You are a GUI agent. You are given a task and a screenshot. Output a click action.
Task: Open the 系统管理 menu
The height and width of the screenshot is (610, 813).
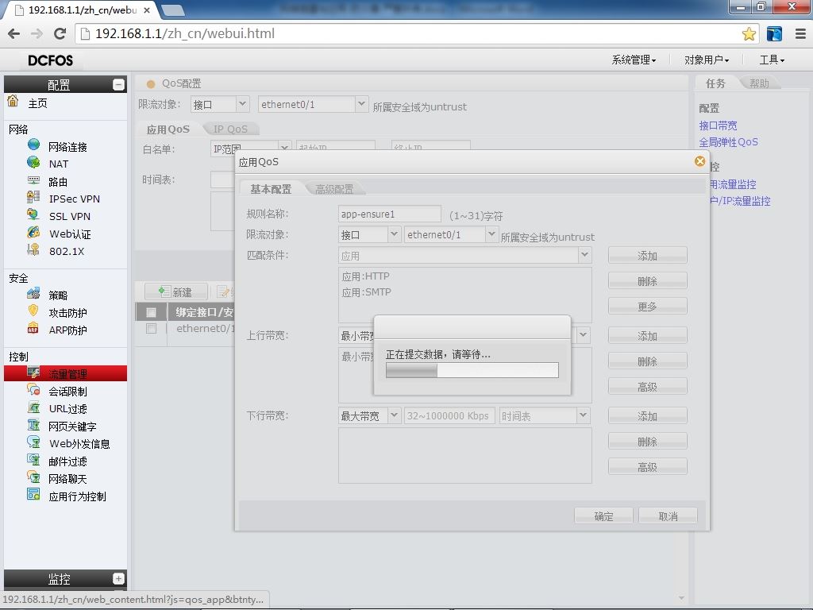coord(634,60)
